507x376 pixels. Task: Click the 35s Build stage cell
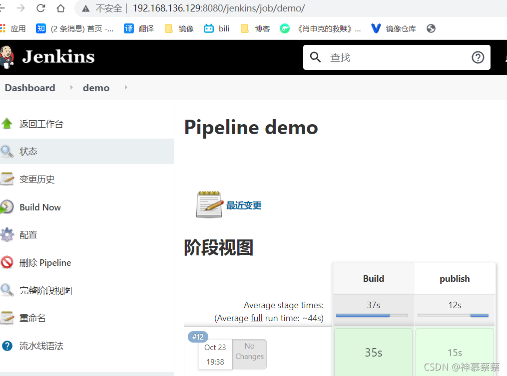374,352
